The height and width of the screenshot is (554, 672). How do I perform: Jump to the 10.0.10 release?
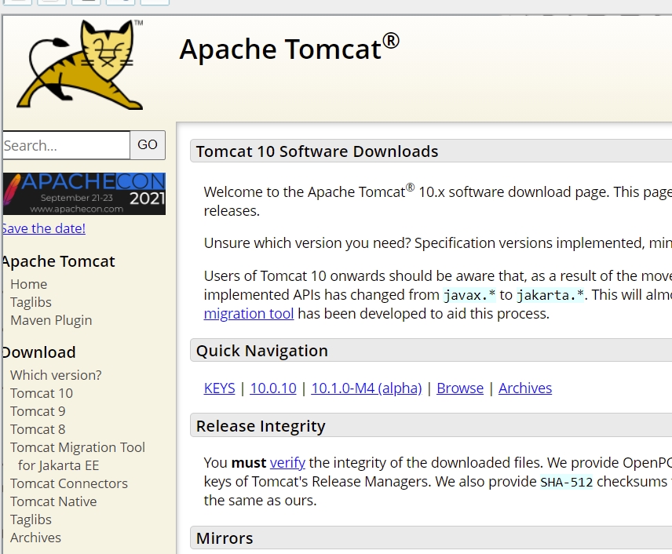coord(273,388)
